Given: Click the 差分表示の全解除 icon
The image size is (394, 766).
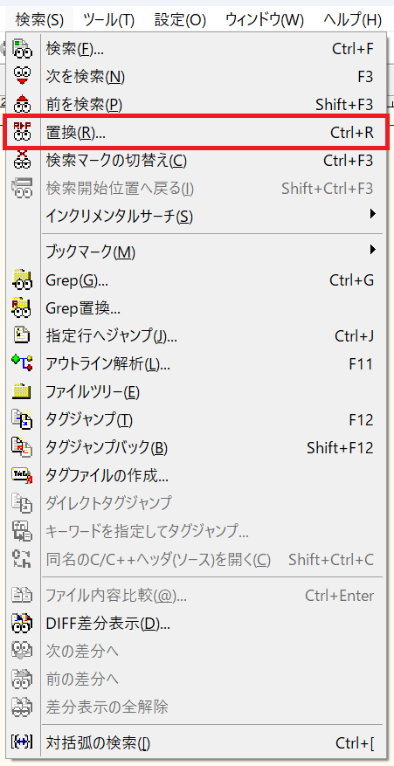Looking at the screenshot, I should 22,707.
